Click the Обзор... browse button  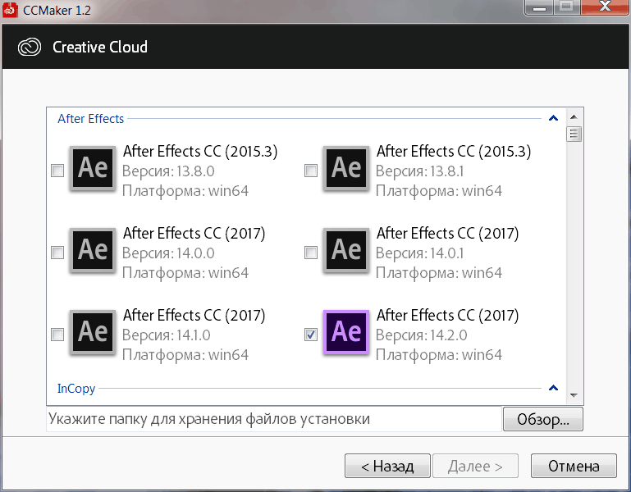click(x=543, y=419)
